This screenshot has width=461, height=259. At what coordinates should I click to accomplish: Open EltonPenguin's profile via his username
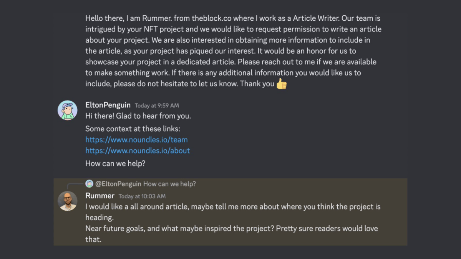point(108,105)
